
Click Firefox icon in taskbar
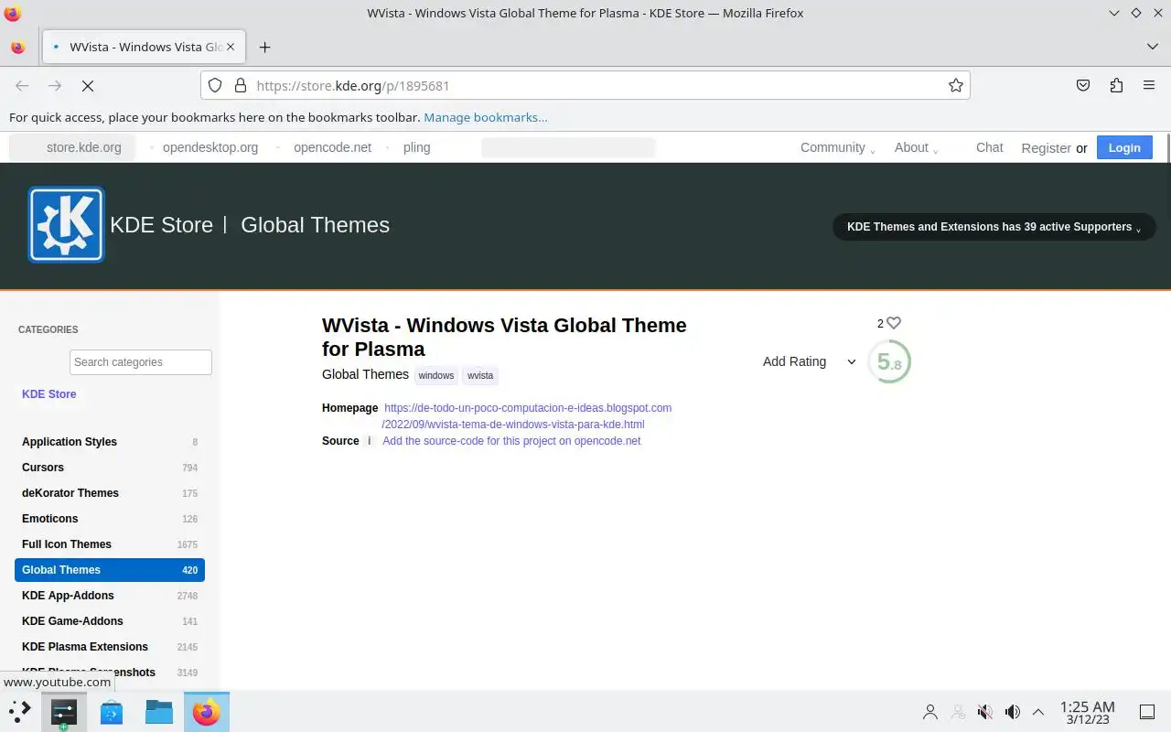tap(207, 711)
